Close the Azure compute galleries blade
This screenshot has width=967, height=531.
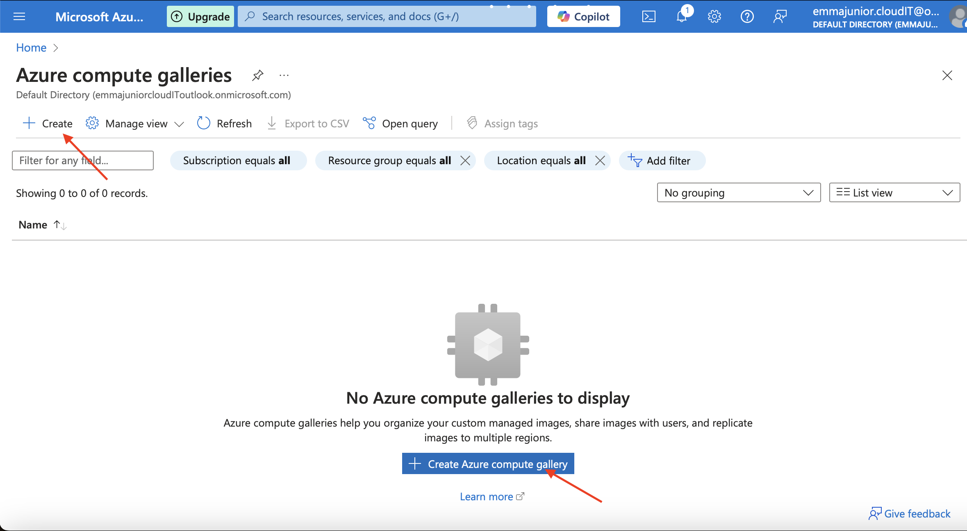(947, 75)
